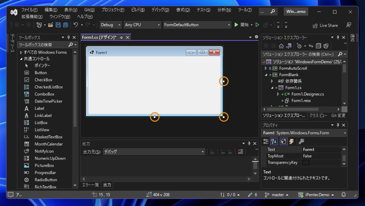Screen dimensions: 365x206
Task: Open the Debug configuration dropdown
Action: [x=111, y=25]
